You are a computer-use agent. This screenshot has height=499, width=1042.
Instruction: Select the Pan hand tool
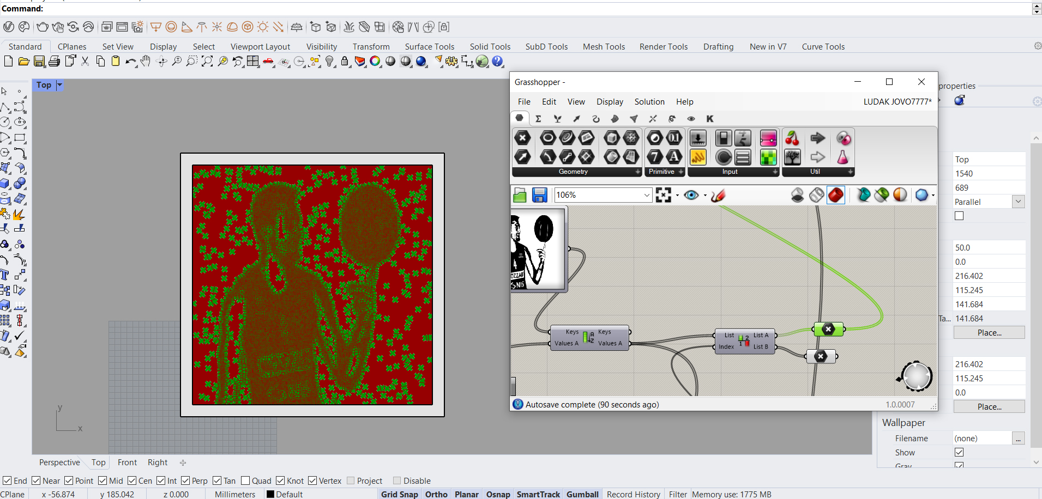[145, 62]
